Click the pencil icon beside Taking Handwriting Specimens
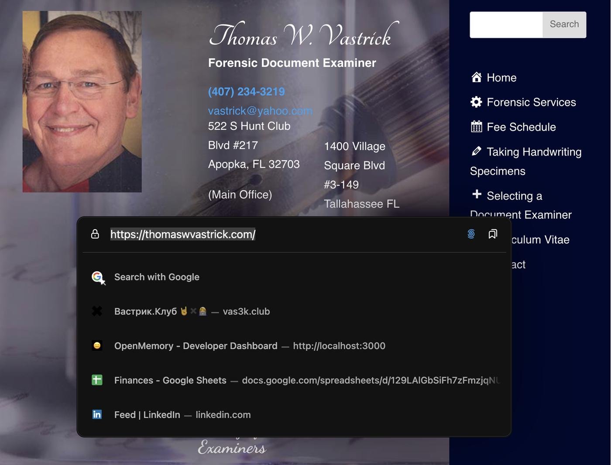 point(476,151)
